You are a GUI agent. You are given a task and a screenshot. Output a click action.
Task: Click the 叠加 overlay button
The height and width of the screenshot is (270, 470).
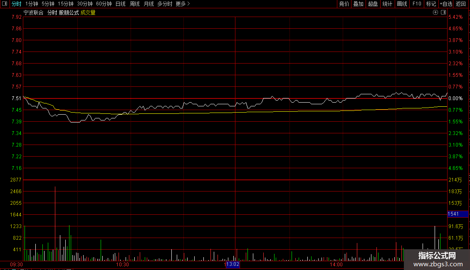point(359,4)
